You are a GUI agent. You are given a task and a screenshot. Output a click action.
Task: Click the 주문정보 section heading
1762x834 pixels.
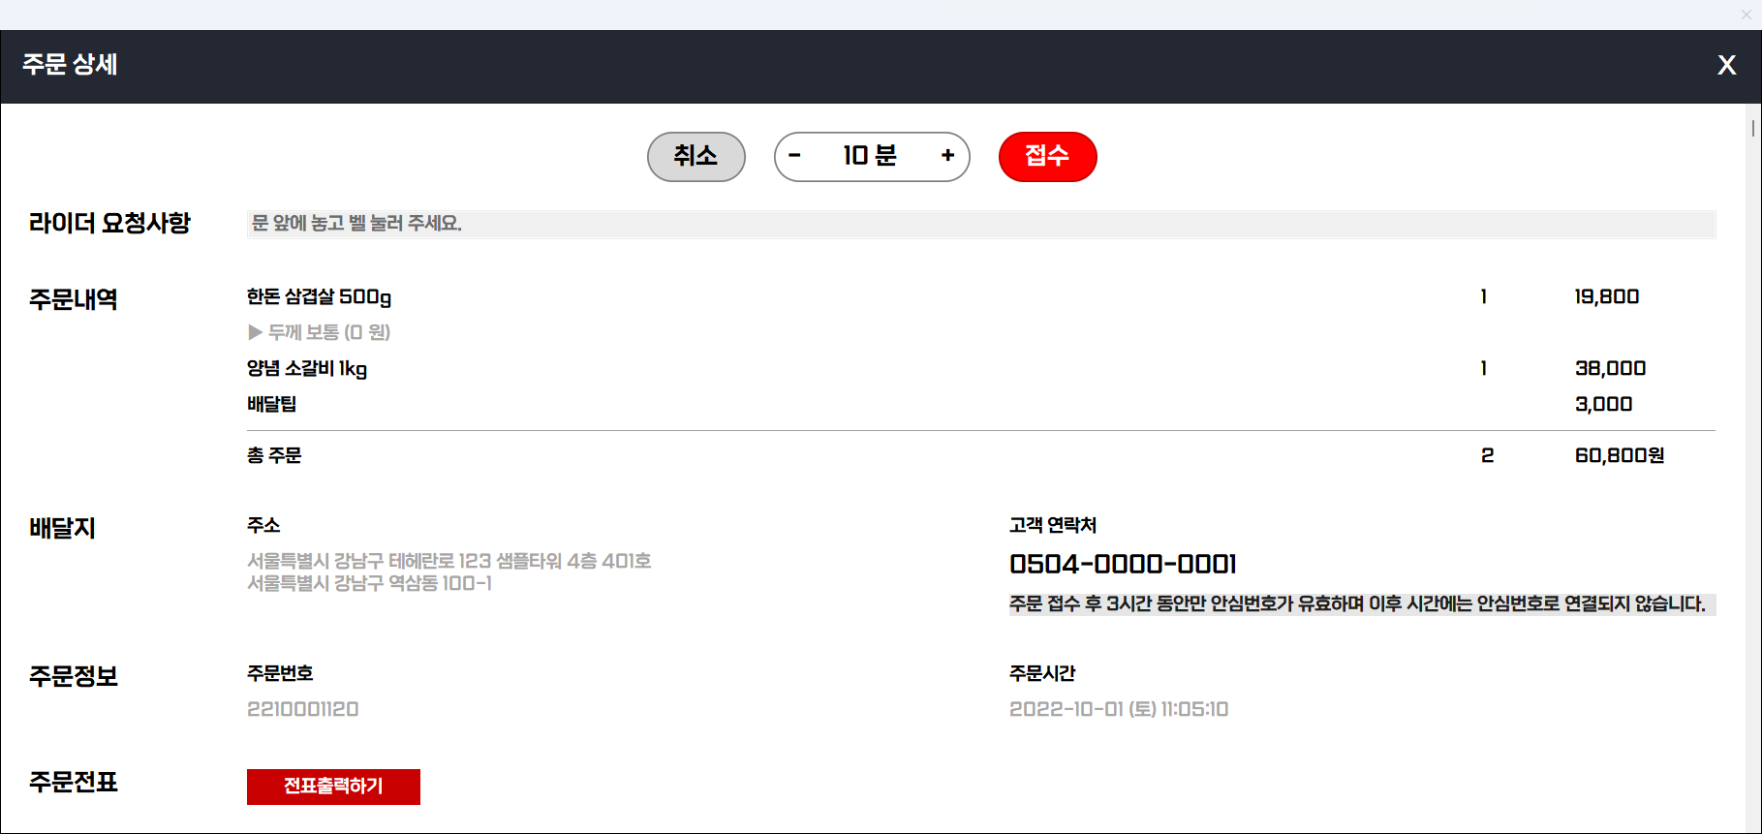(74, 676)
